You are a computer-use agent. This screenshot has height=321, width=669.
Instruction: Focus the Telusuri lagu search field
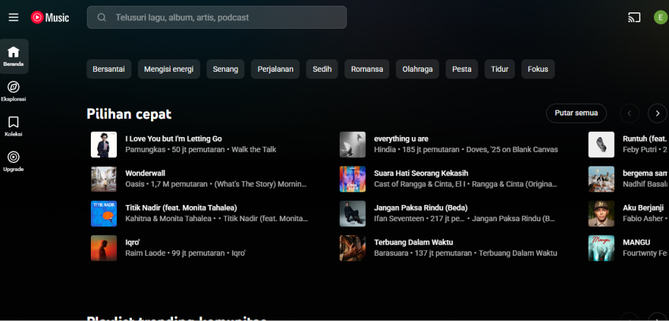click(217, 18)
